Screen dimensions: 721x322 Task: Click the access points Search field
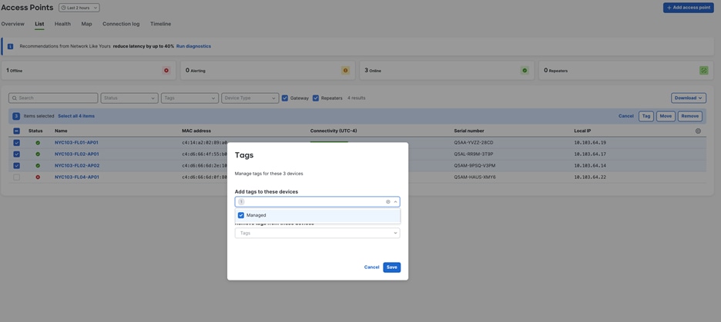click(53, 98)
